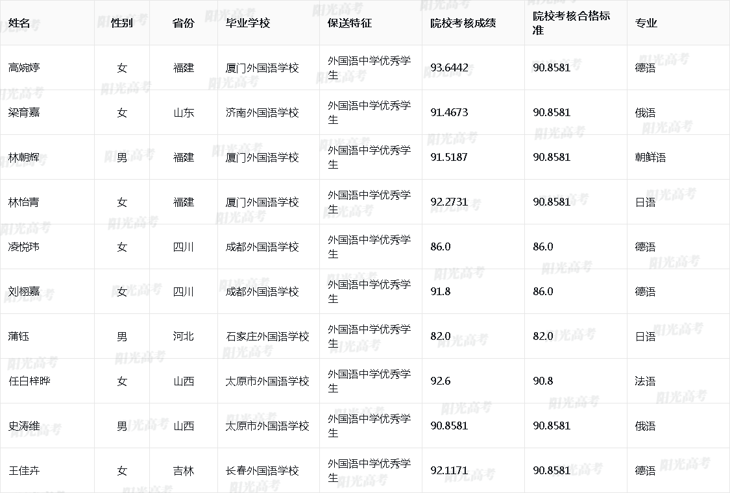Click 厦门外国语学校 in 林怡青's row
The image size is (730, 493).
tap(262, 202)
